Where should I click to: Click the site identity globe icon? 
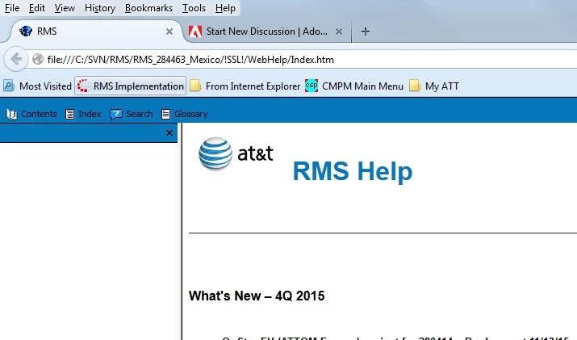[38, 59]
